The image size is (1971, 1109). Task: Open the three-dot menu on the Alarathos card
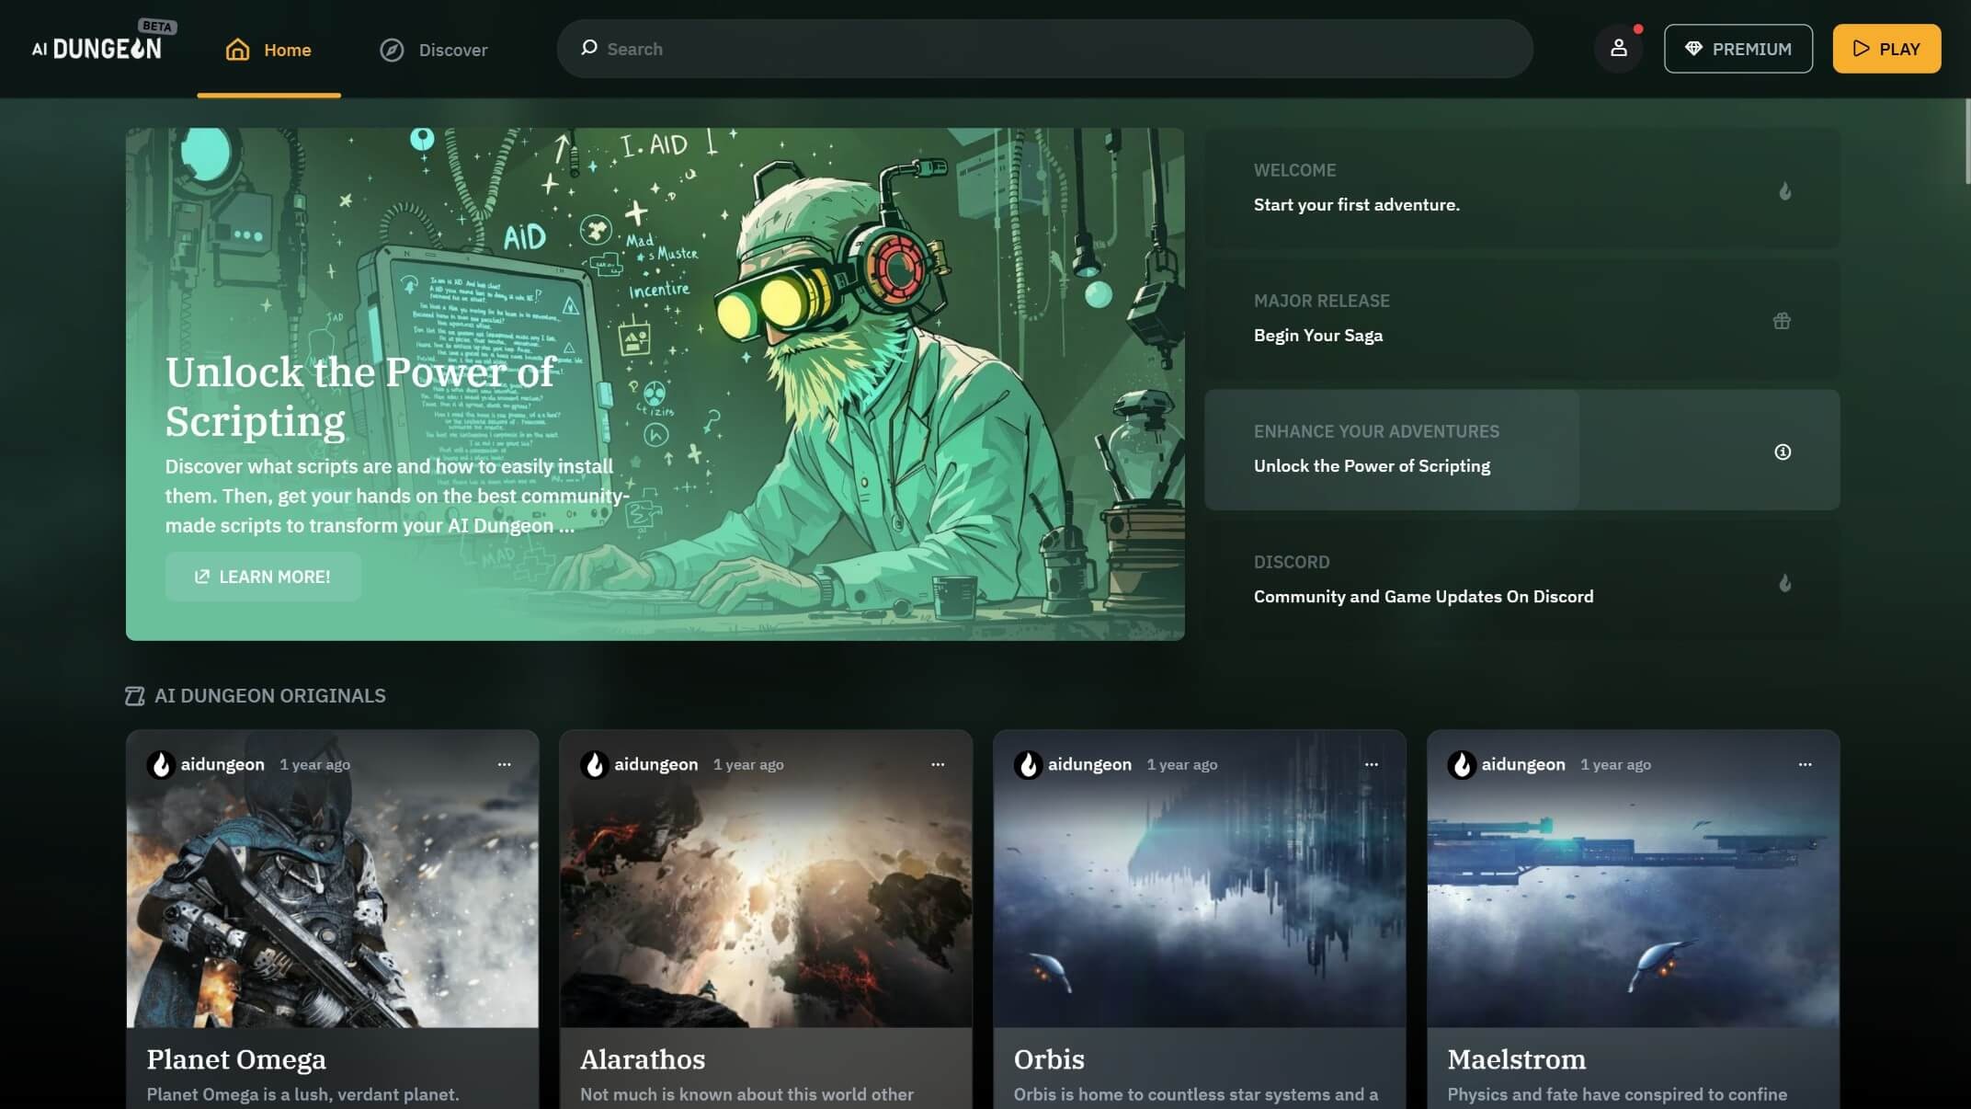click(x=937, y=764)
